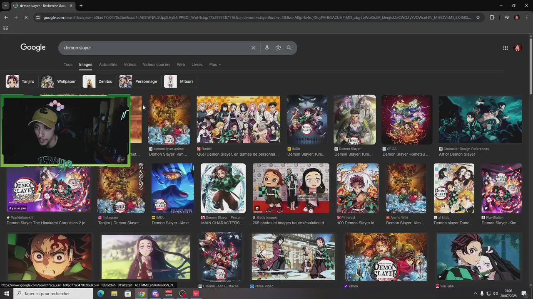
Task: Click the Windows taskbar search box
Action: click(x=53, y=294)
